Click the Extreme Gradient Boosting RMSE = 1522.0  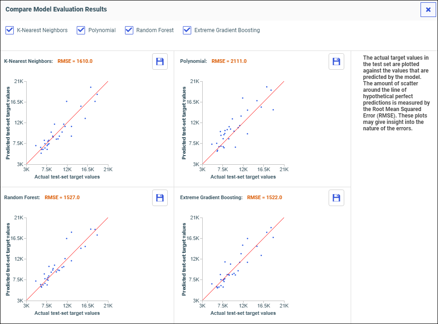[x=264, y=198]
